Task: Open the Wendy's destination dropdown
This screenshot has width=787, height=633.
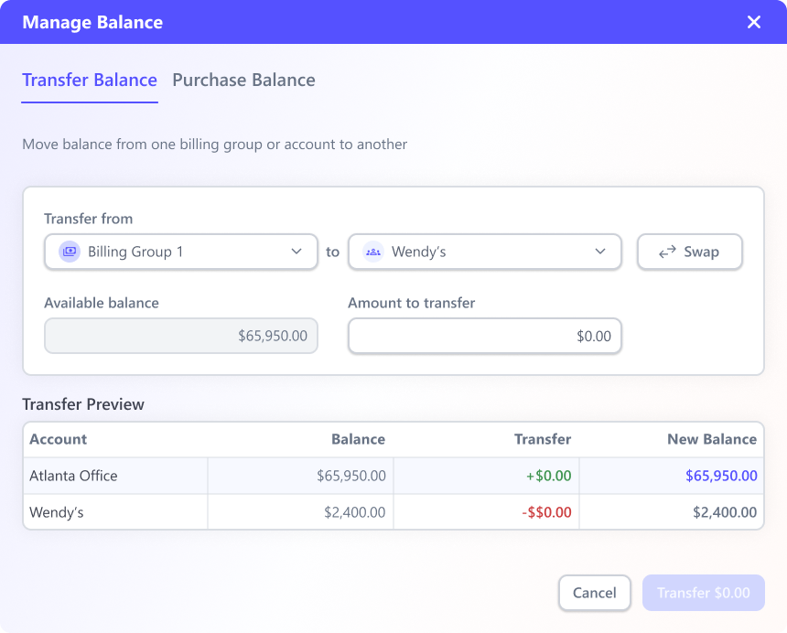Action: 485,252
